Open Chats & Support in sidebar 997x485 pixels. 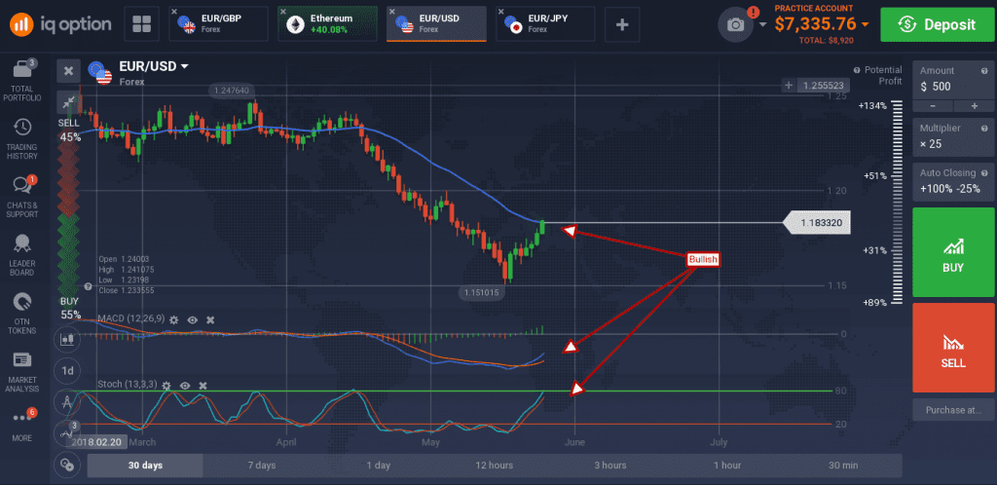tap(22, 198)
